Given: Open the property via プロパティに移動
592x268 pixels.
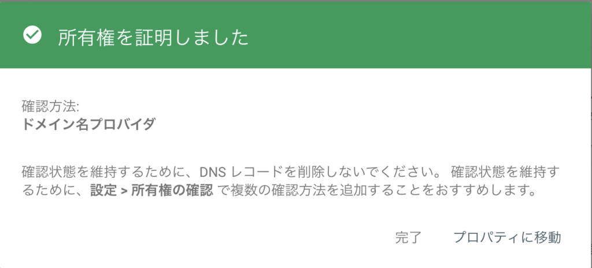Looking at the screenshot, I should click(507, 237).
